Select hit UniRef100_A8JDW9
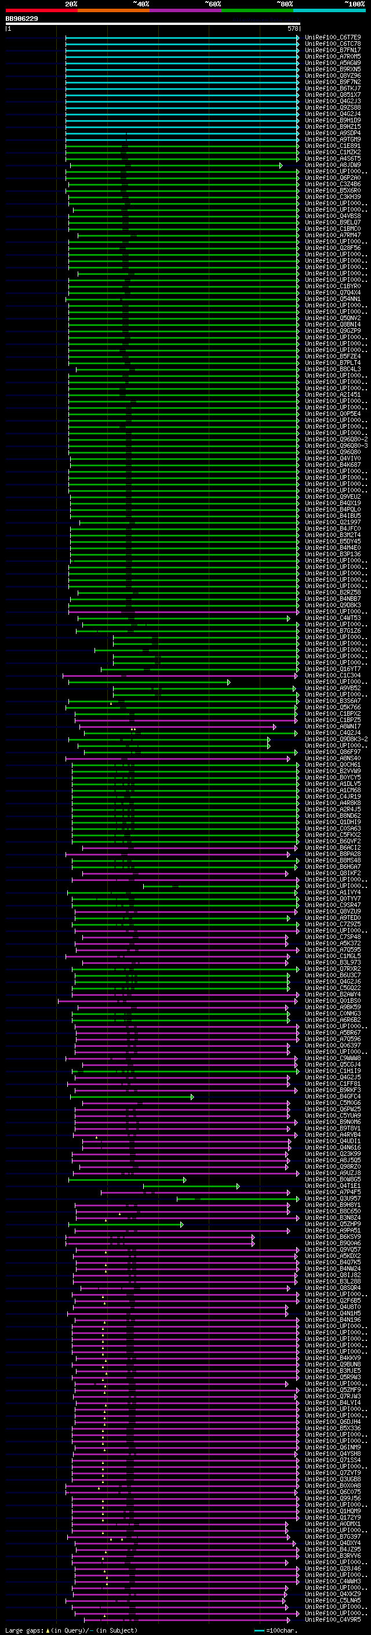371x1635 pixels. pyautogui.click(x=333, y=165)
